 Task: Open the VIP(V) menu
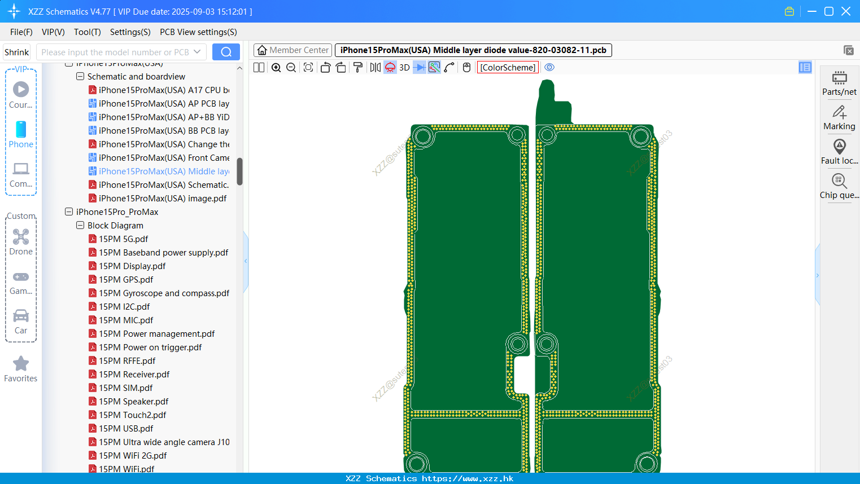[x=53, y=32]
